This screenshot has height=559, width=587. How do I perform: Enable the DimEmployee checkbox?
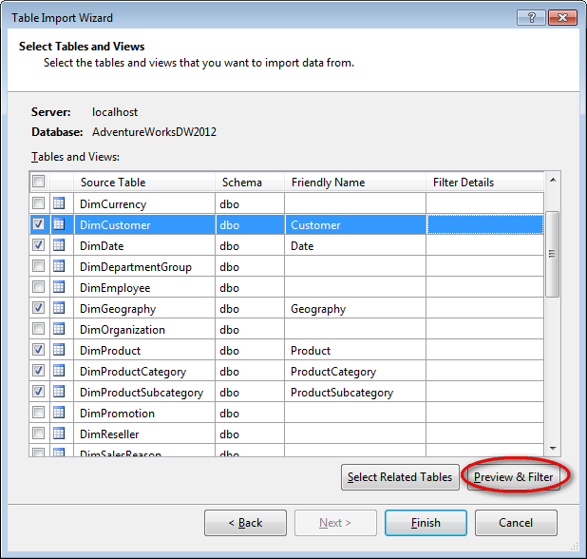39,287
